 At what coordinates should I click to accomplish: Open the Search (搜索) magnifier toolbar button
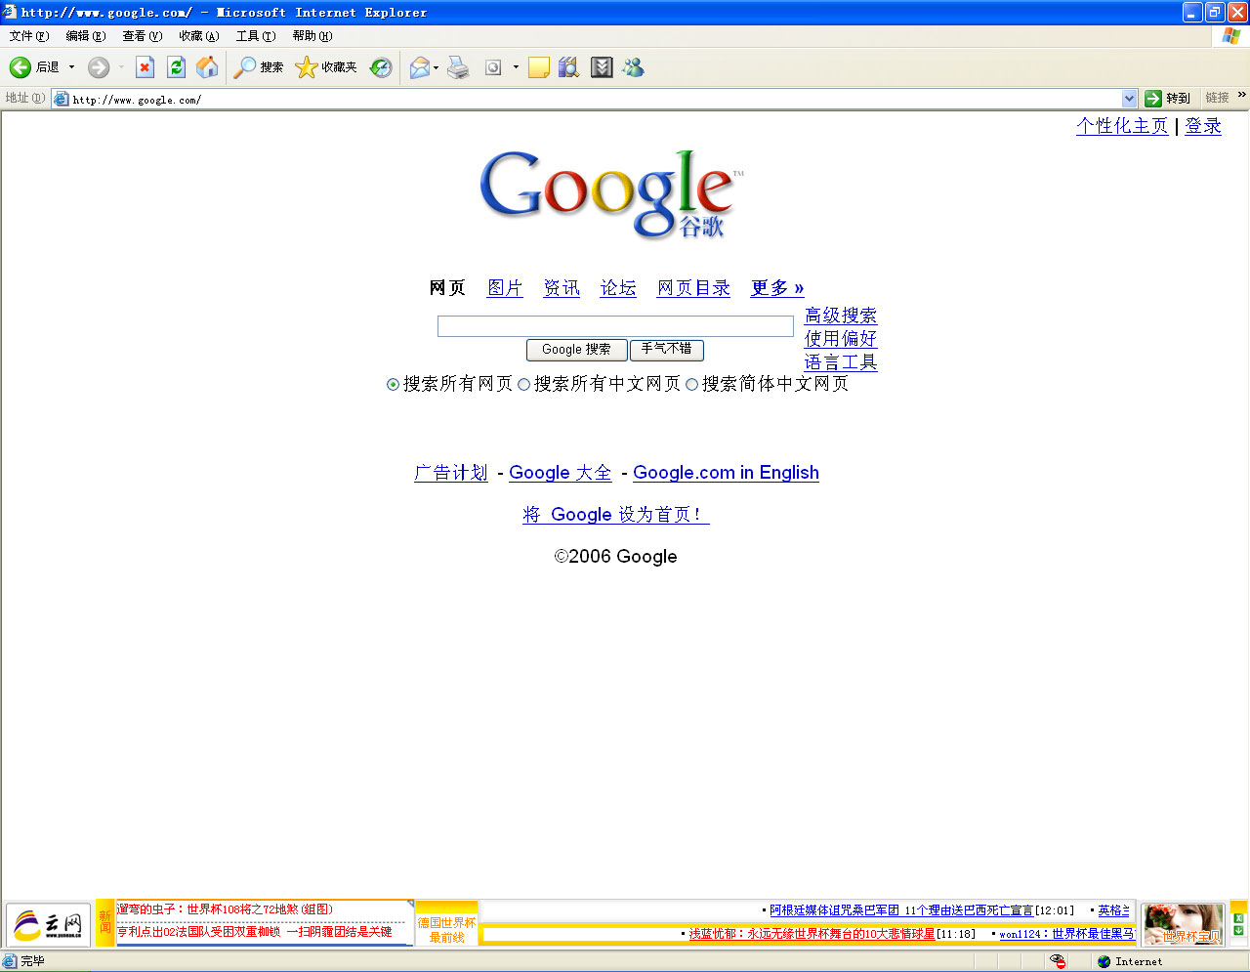(259, 67)
